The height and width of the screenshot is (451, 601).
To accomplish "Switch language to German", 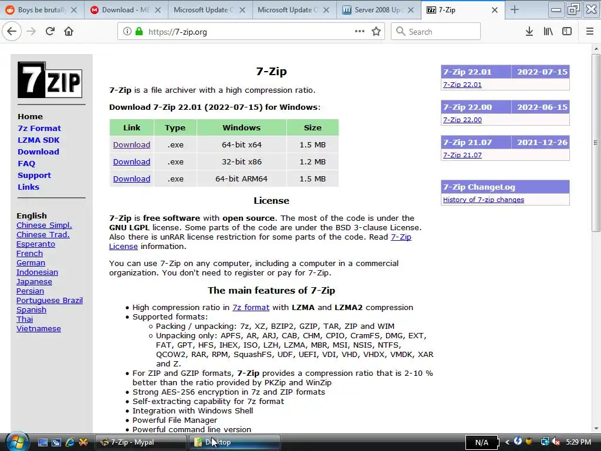I will coord(31,262).
